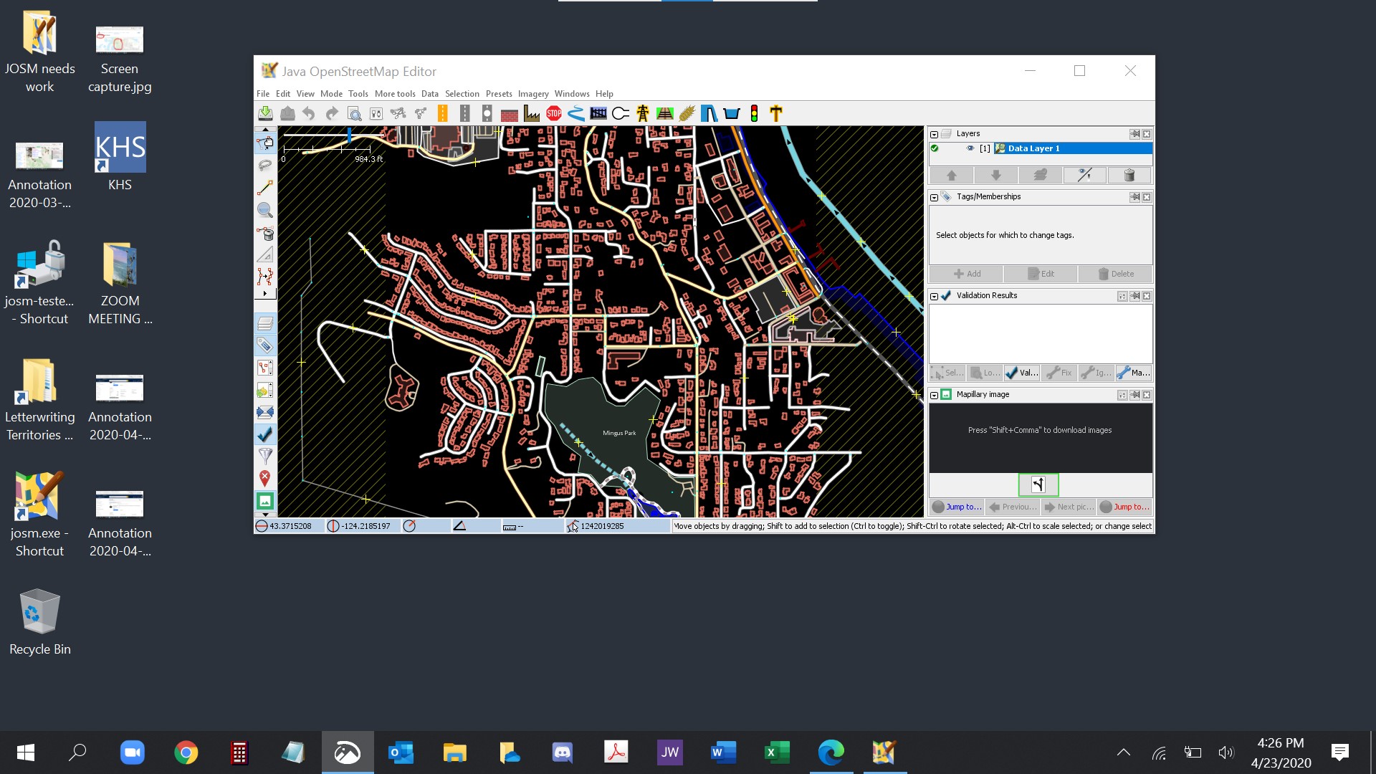Image resolution: width=1376 pixels, height=774 pixels.
Task: Select the brick wall preset icon
Action: pyautogui.click(x=510, y=113)
